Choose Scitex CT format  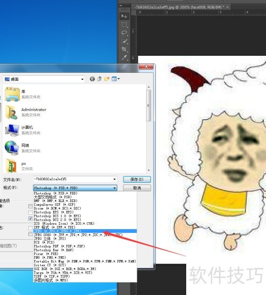point(85,265)
